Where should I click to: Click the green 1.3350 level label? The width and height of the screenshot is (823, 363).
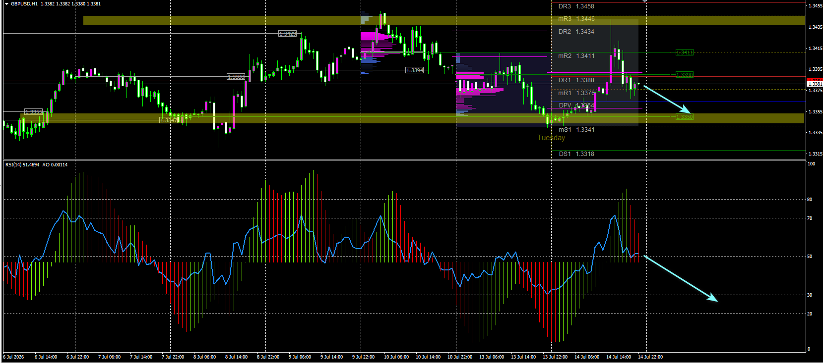tap(685, 117)
